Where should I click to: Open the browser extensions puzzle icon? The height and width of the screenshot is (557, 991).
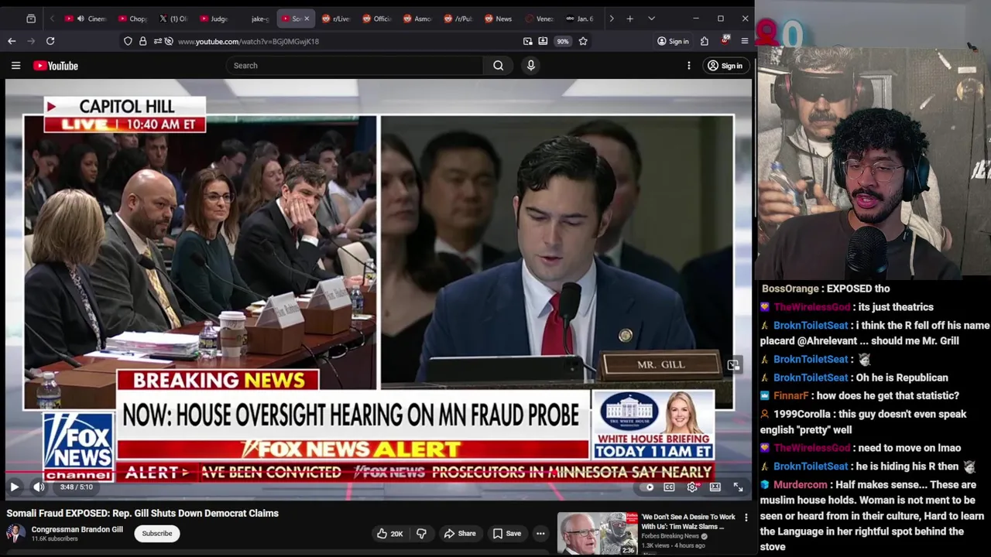pyautogui.click(x=705, y=41)
